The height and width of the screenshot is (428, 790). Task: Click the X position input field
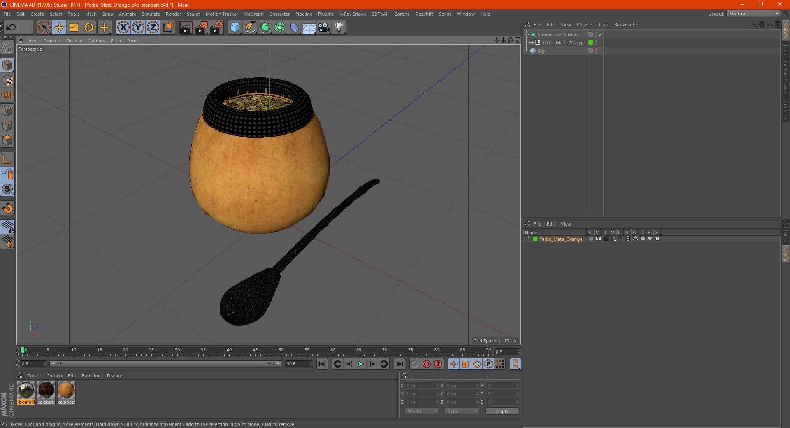point(422,386)
